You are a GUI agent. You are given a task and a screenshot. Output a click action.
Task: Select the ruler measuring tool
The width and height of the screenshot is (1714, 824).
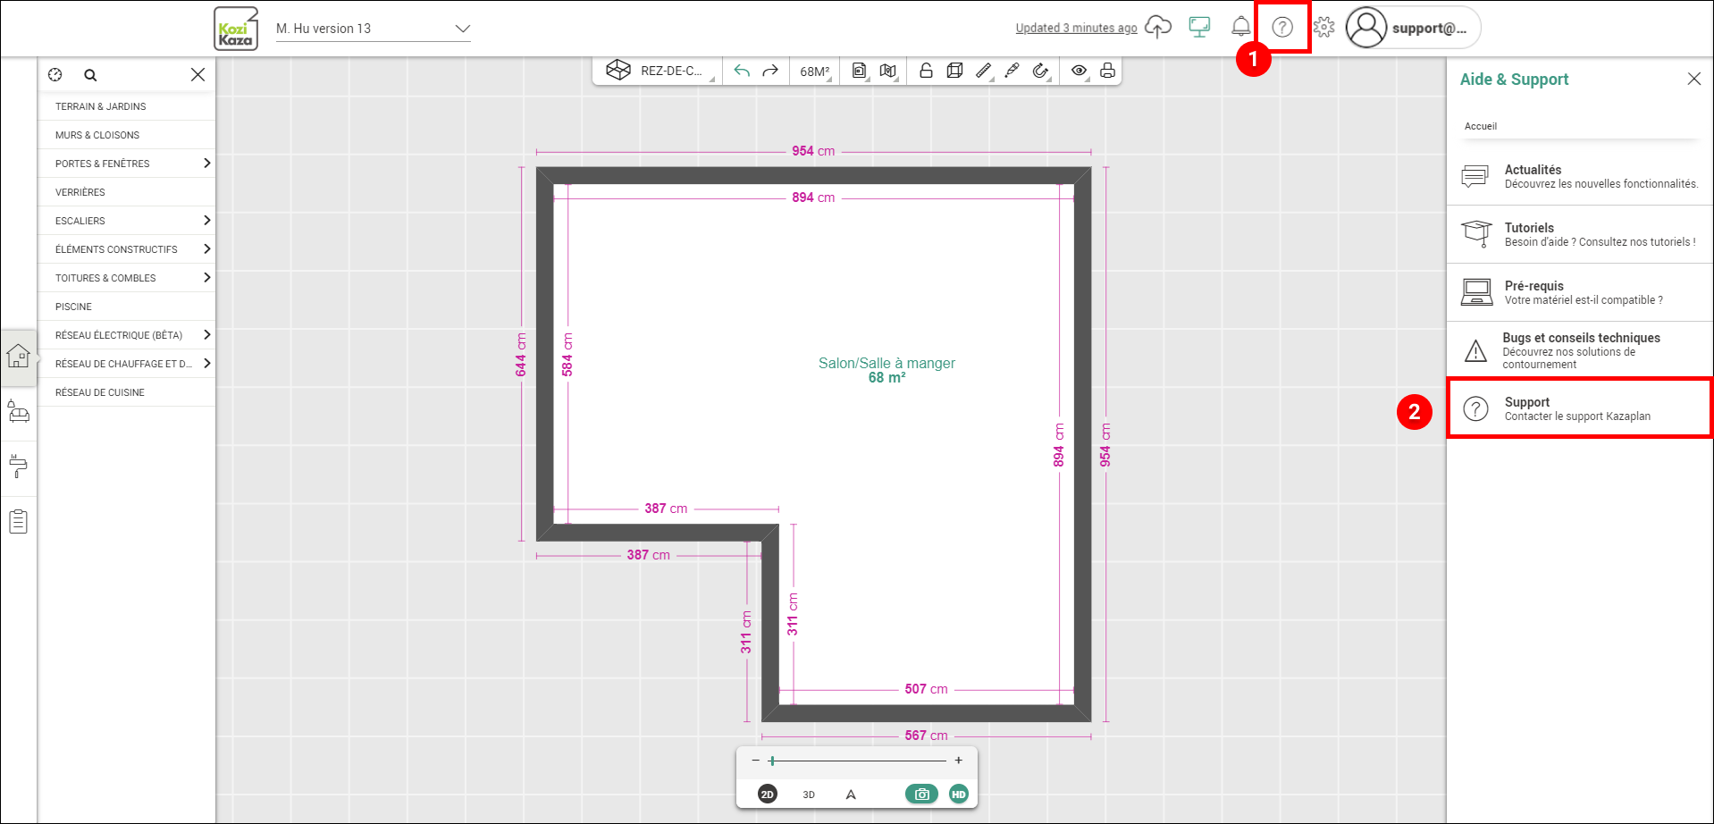(x=983, y=71)
